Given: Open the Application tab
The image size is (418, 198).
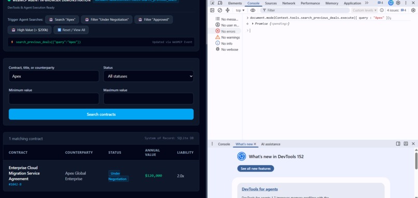Looking at the screenshot, I should click(352, 3).
